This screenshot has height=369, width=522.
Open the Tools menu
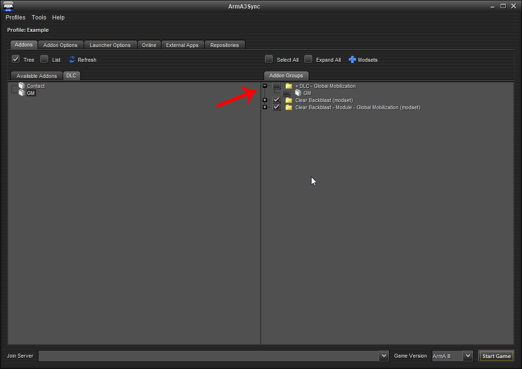(39, 17)
